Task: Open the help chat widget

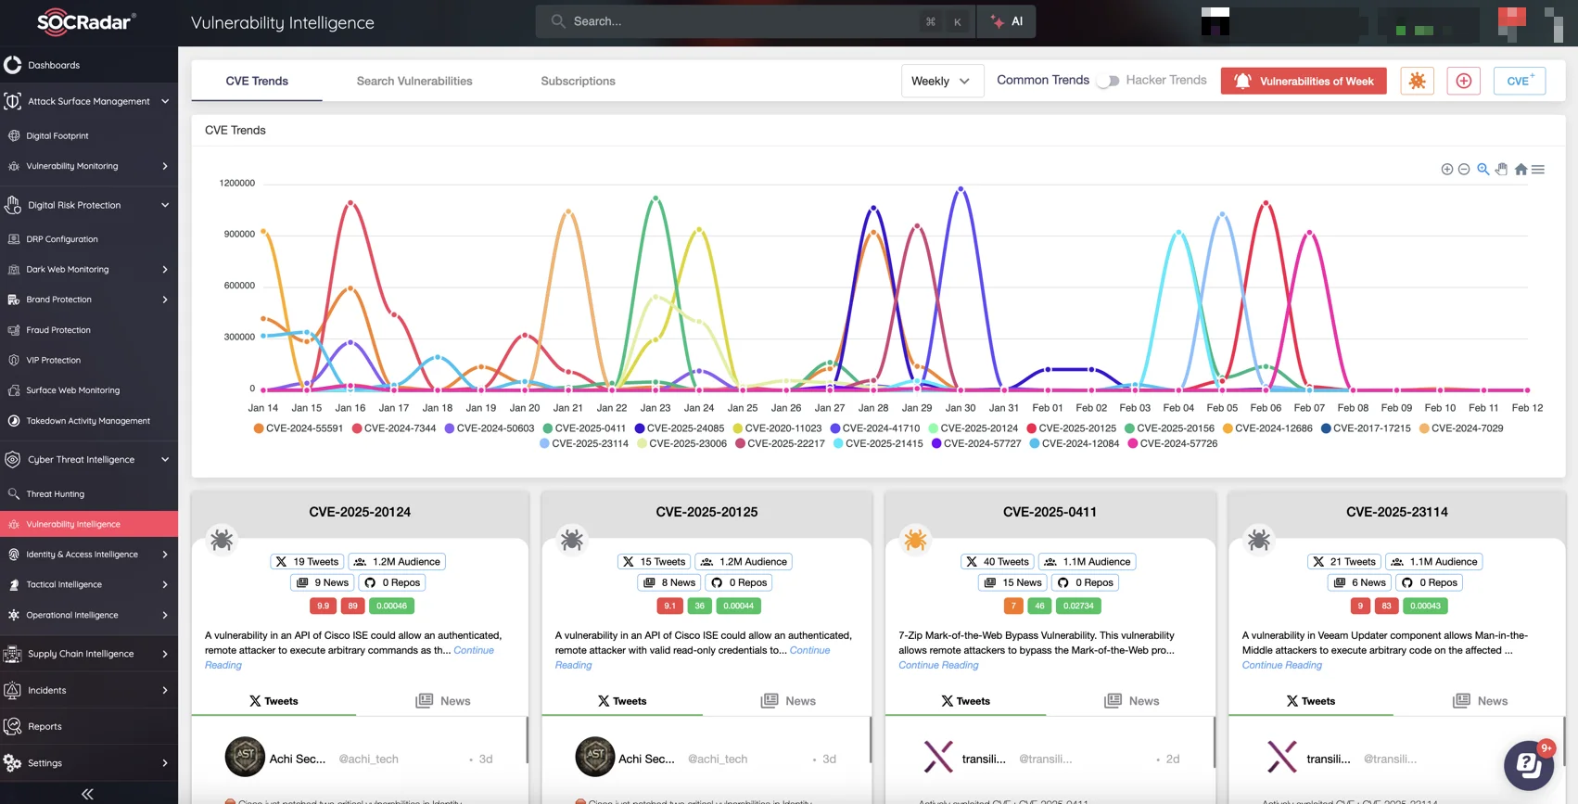Action: 1528,765
